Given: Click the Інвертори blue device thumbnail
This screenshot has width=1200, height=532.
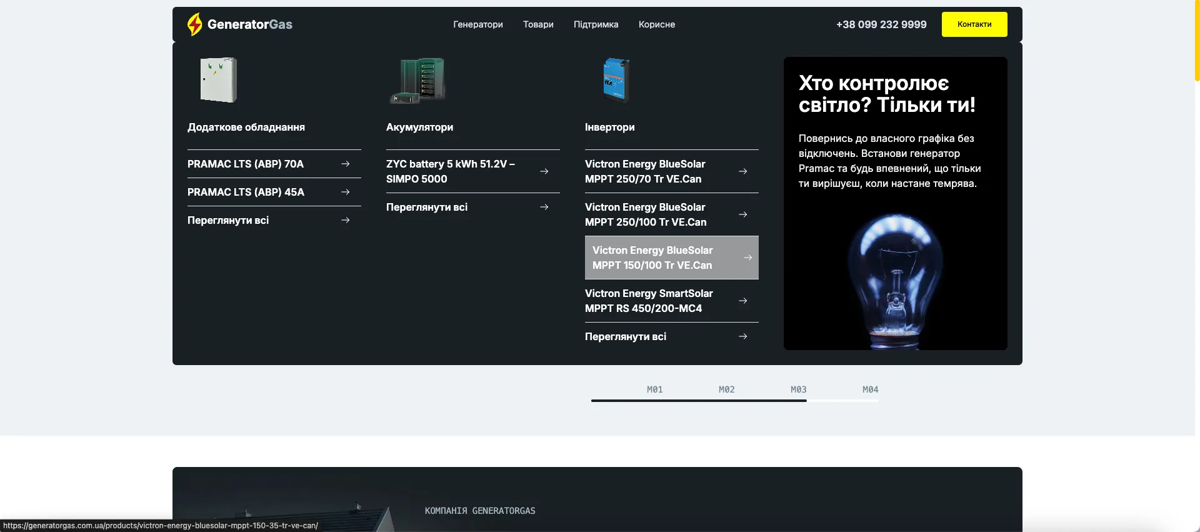Looking at the screenshot, I should (x=616, y=80).
